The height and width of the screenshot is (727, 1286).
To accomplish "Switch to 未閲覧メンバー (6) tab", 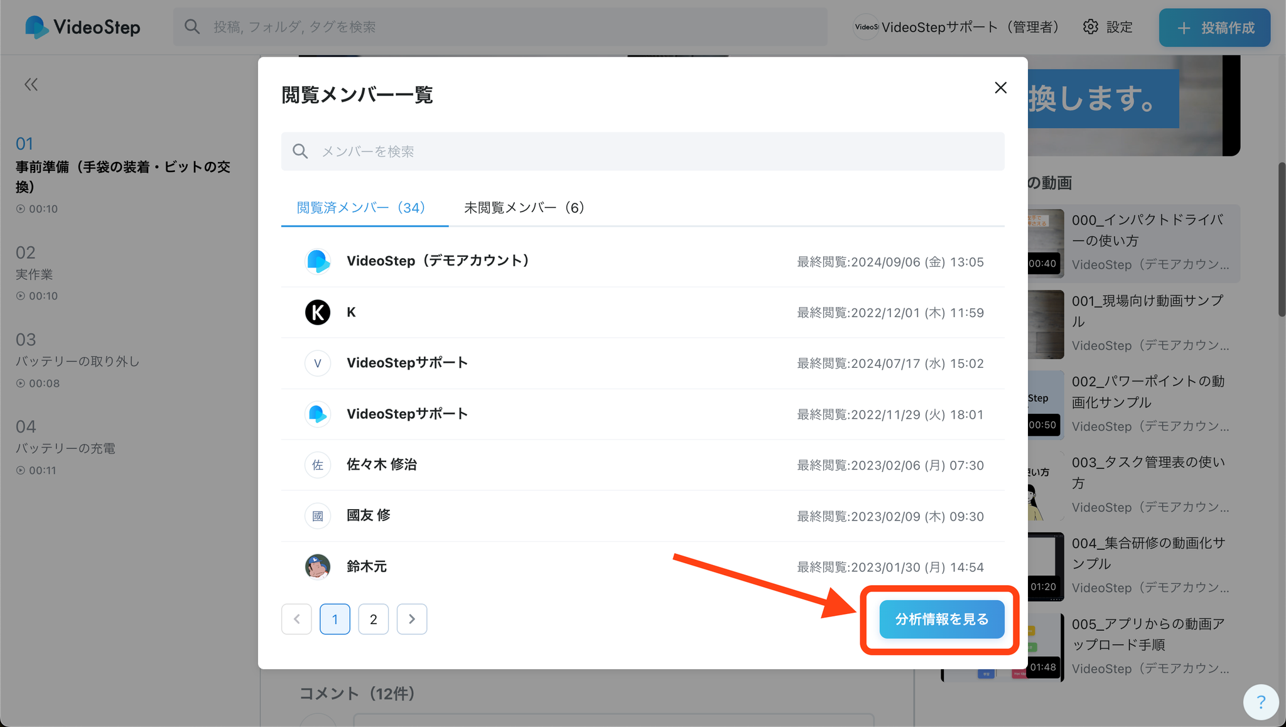I will (x=524, y=208).
